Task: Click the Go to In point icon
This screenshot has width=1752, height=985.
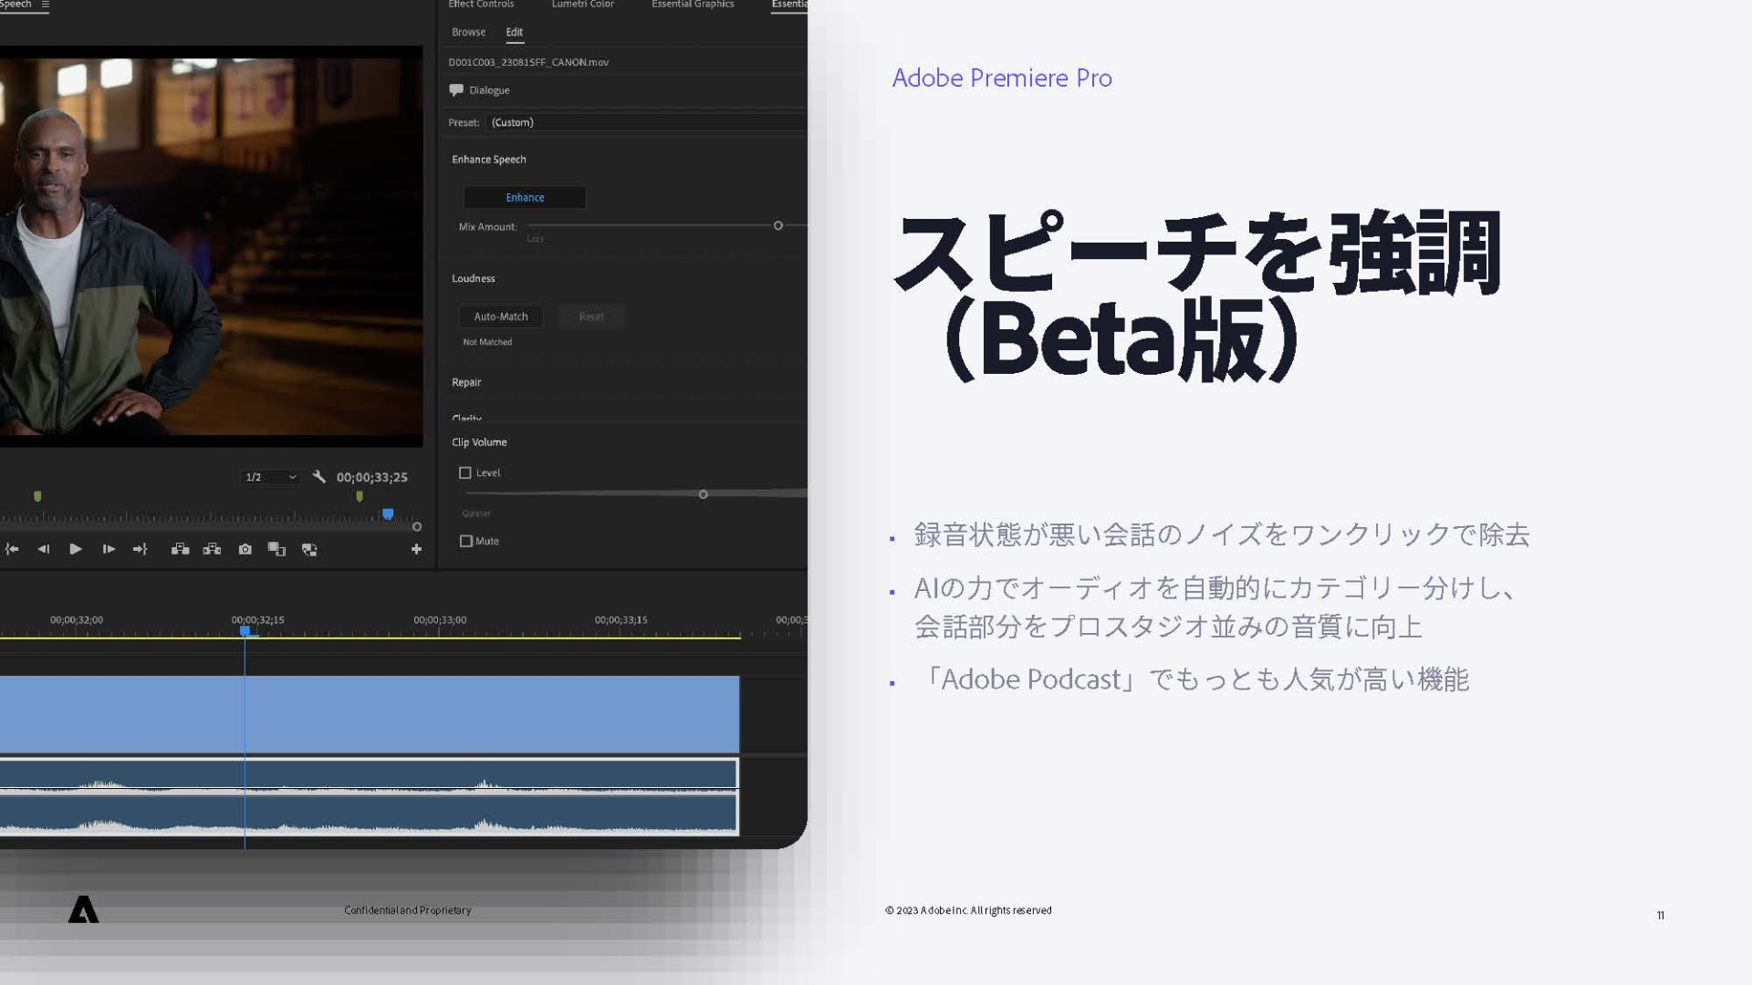Action: pos(12,549)
